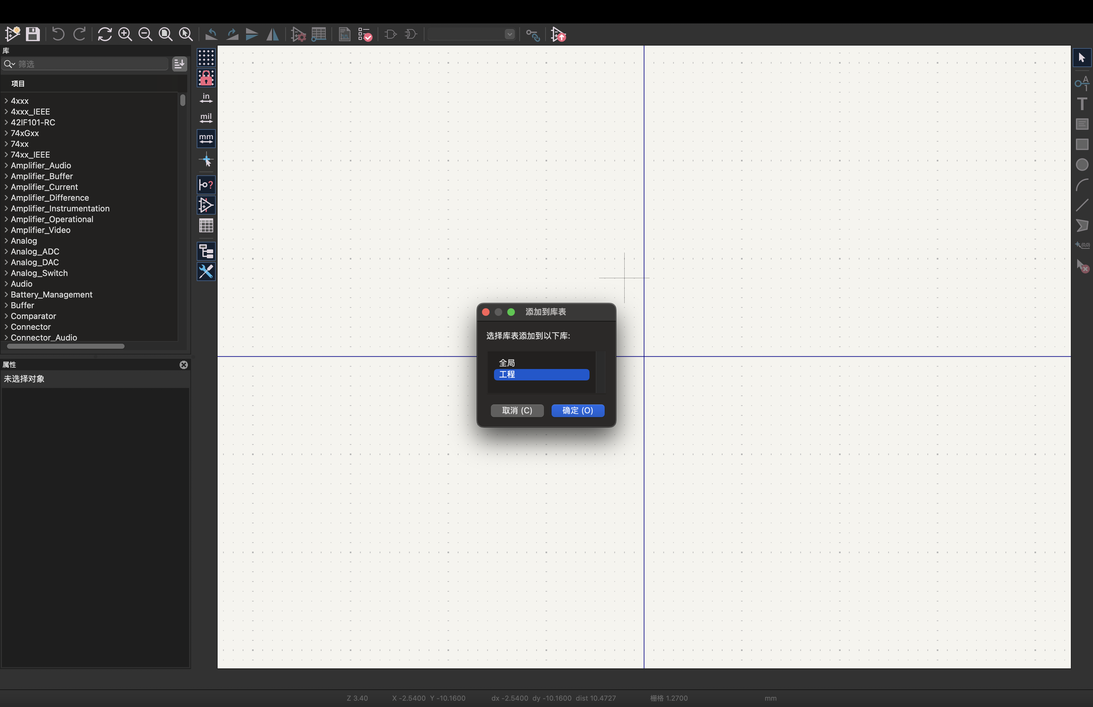Rotate selection counterclockwise
The height and width of the screenshot is (707, 1093).
[x=211, y=34]
